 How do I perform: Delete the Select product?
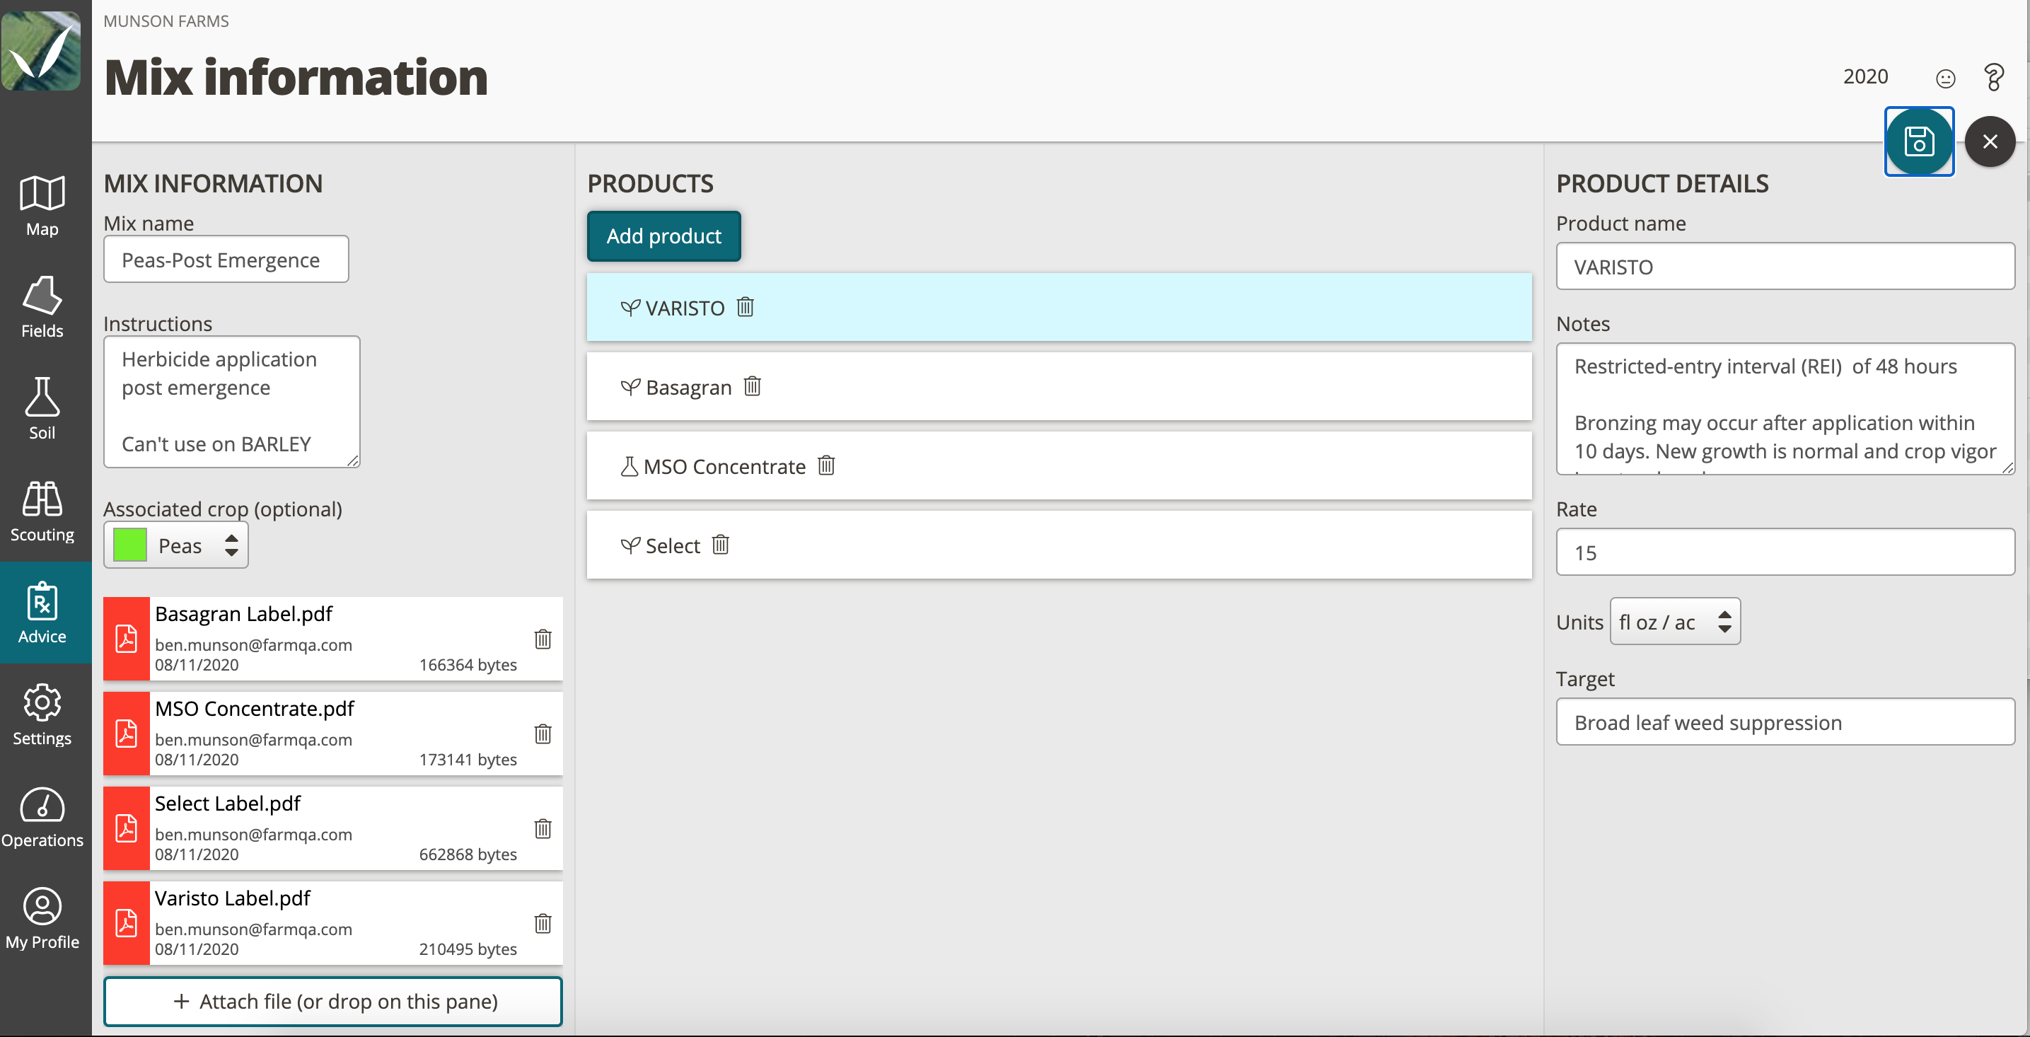click(x=720, y=545)
